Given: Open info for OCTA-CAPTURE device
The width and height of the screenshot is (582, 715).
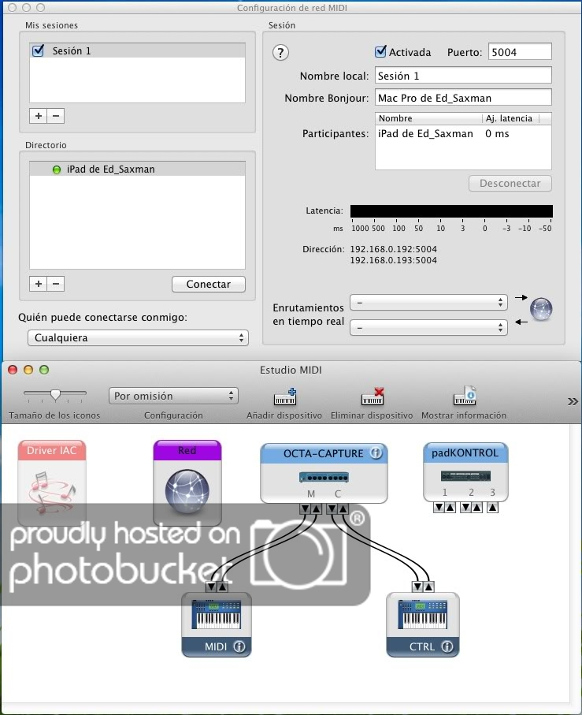Looking at the screenshot, I should coord(376,453).
